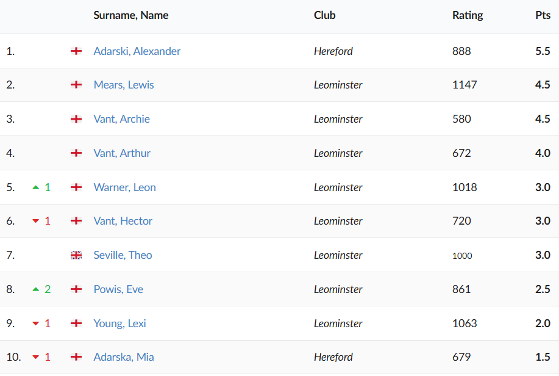The width and height of the screenshot is (559, 376).
Task: Click the Adarska, Mia name link
Action: [124, 357]
